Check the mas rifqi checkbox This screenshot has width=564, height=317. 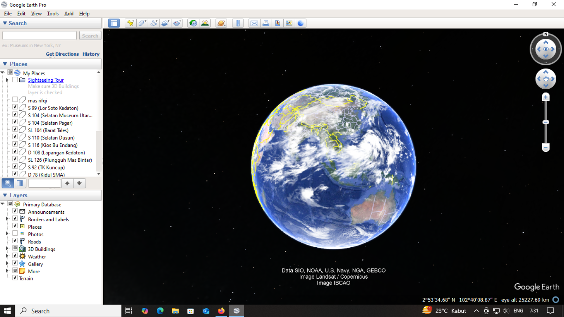15,100
